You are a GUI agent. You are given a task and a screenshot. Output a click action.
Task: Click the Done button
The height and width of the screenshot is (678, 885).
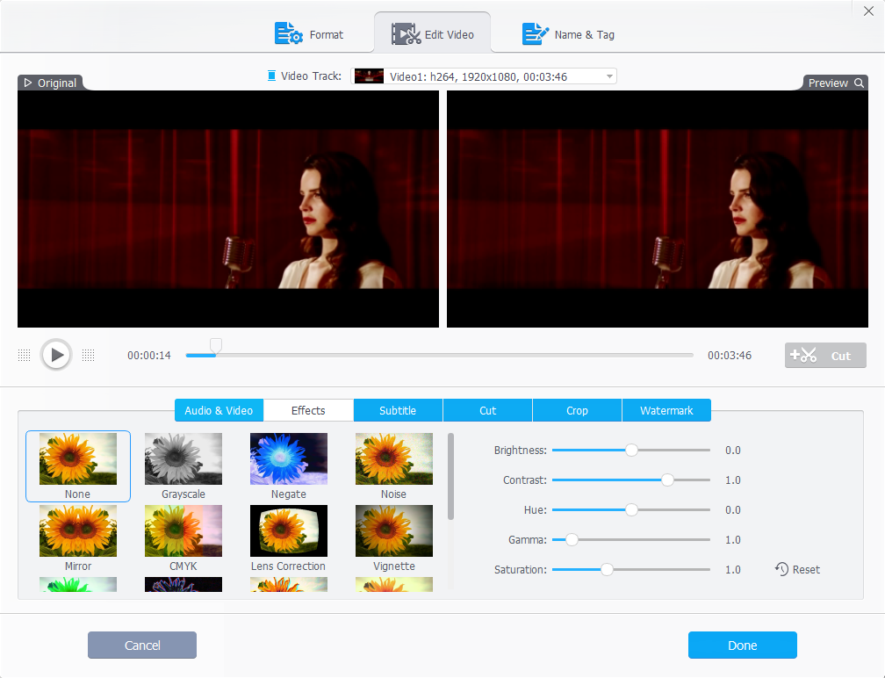tap(742, 646)
